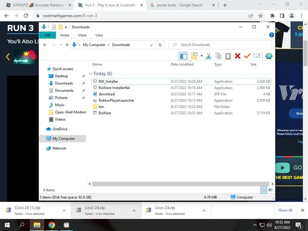The width and height of the screenshot is (308, 231).
Task: Switch to the postal dude Google Search tab
Action: point(180,5)
